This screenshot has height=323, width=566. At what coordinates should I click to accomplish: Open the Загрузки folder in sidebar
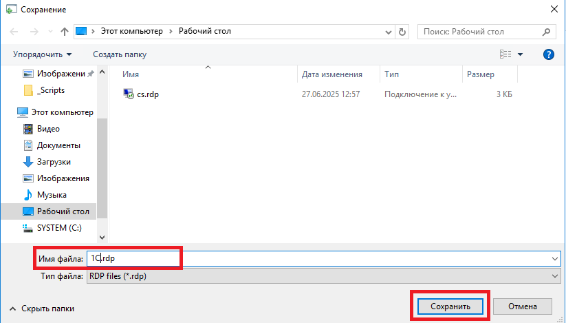click(54, 162)
